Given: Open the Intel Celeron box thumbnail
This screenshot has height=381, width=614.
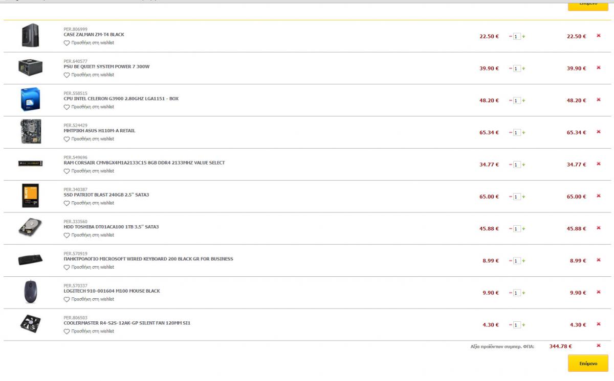Looking at the screenshot, I should click(30, 100).
